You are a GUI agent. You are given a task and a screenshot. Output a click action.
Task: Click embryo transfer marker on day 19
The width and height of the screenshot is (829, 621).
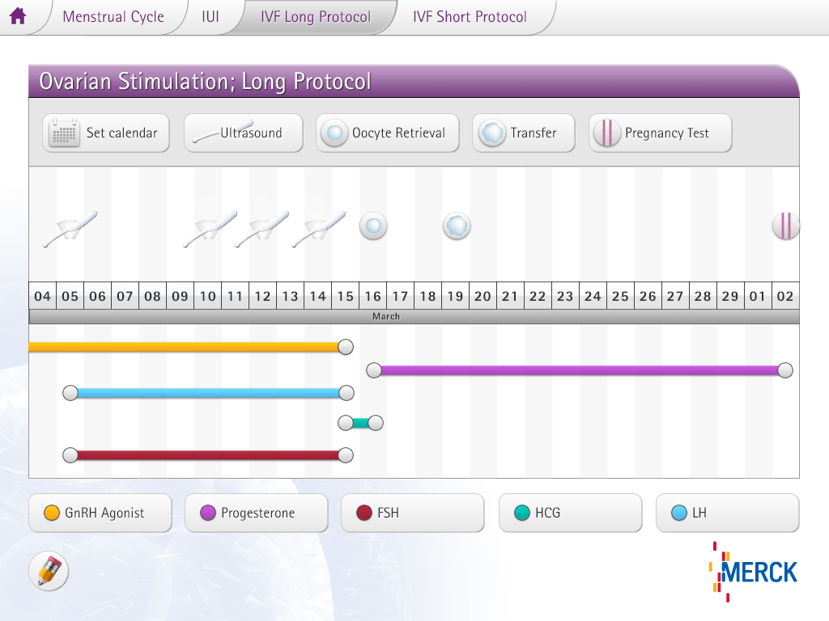tap(457, 226)
